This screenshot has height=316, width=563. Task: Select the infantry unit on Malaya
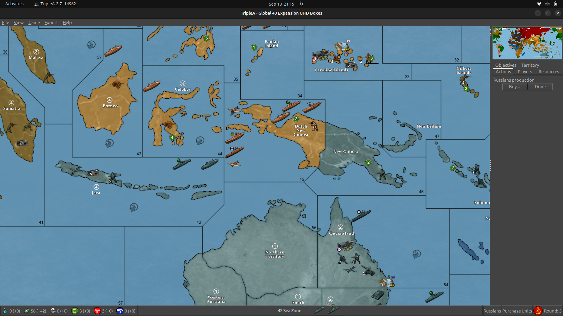48,78
